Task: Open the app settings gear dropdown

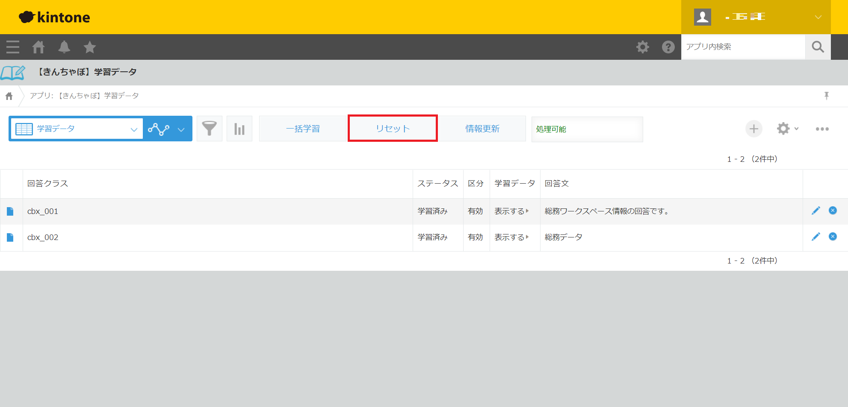Action: [787, 129]
